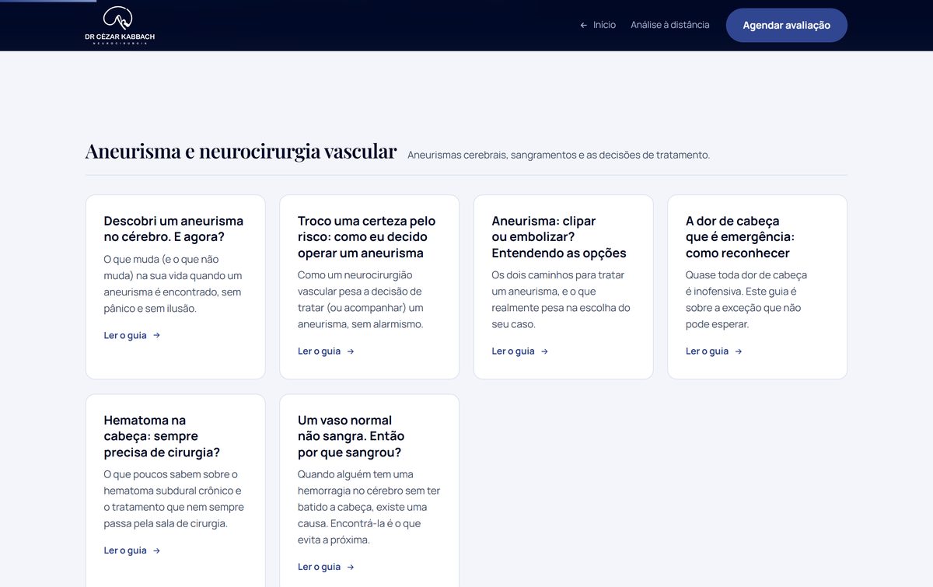Click description 'Como um neurocirurgião vascular pesa a decisão'
The width and height of the screenshot is (933, 587).
pos(361,299)
